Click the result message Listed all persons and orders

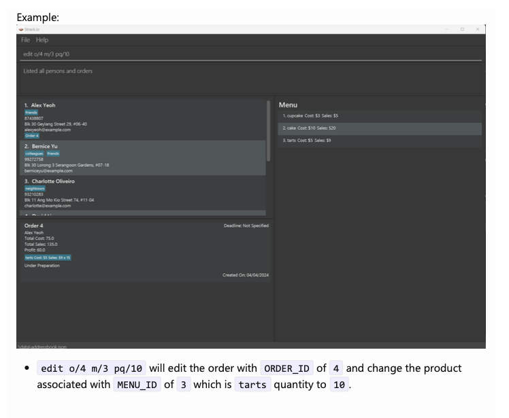pos(58,71)
